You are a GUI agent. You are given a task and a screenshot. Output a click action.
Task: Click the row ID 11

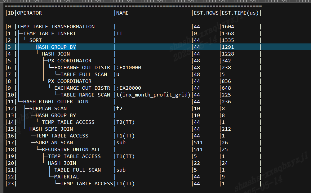[x=11, y=102]
